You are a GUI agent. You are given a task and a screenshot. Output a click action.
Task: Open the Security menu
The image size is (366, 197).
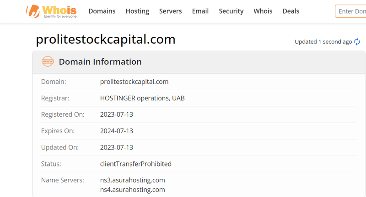tap(231, 11)
